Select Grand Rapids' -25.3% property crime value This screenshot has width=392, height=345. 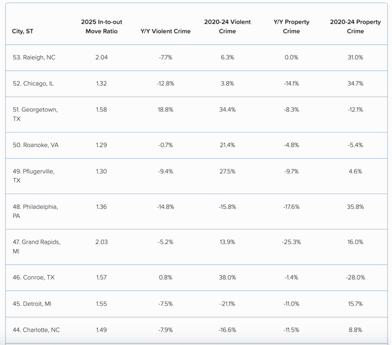tap(291, 242)
